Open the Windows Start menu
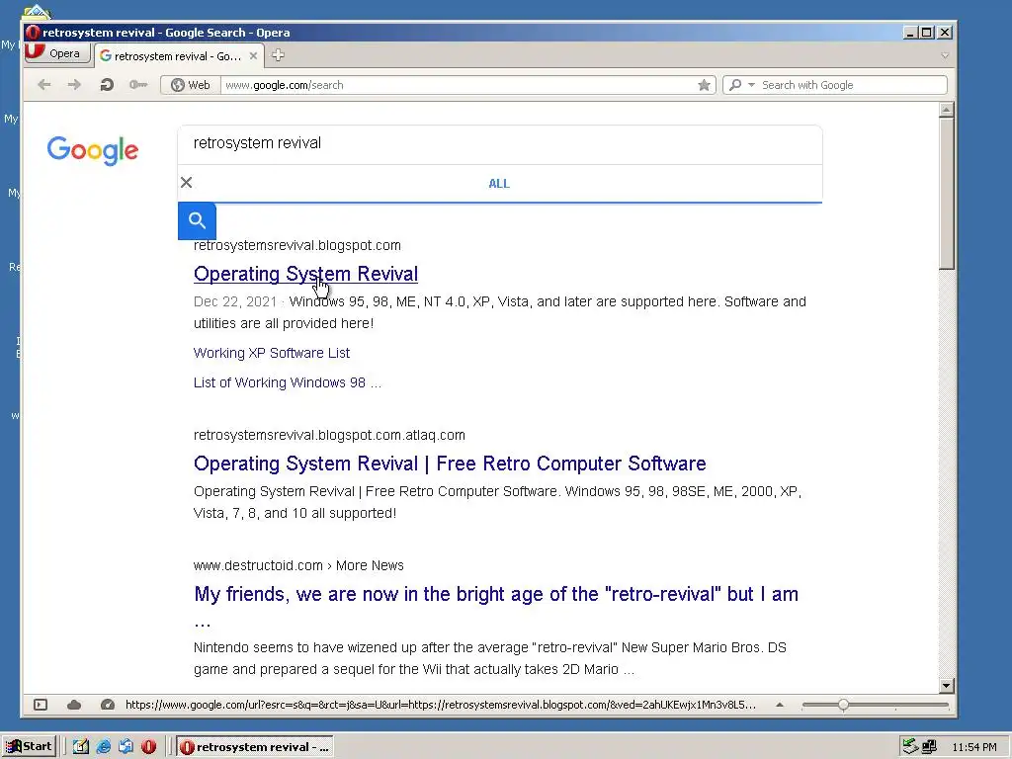Viewport: 1012px width, 759px height. pyautogui.click(x=29, y=747)
